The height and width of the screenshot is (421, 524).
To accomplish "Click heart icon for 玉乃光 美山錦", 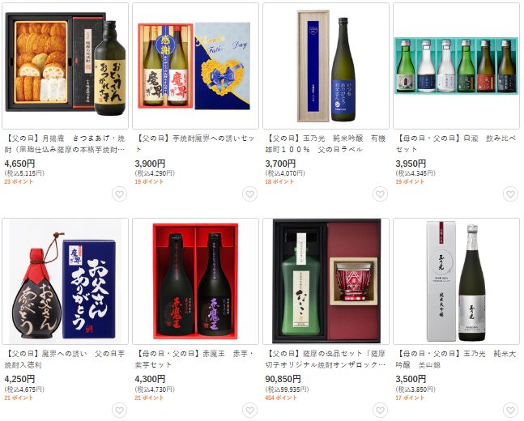I will pos(510,410).
